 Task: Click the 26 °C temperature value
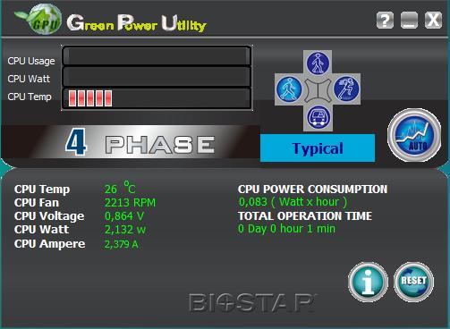coord(120,188)
